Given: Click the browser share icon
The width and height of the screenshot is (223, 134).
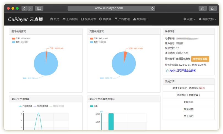Looking at the screenshot, I should (x=203, y=8).
